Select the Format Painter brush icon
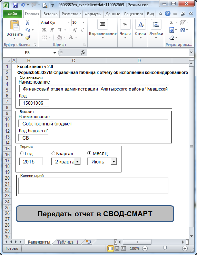Viewport: 197px width, 255px height. [x=28, y=38]
